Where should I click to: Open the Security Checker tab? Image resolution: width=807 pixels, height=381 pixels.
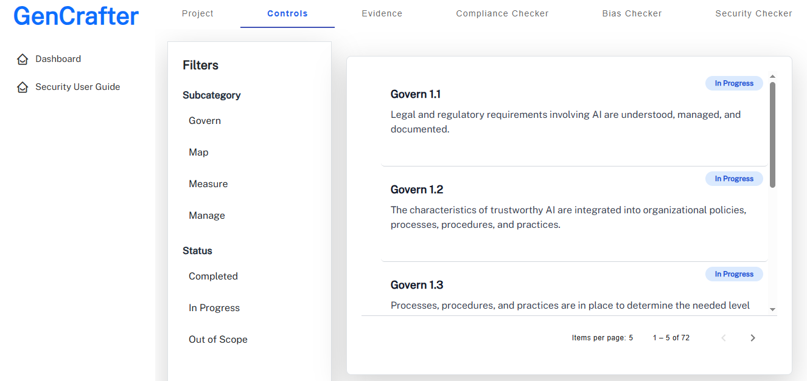[x=753, y=13]
